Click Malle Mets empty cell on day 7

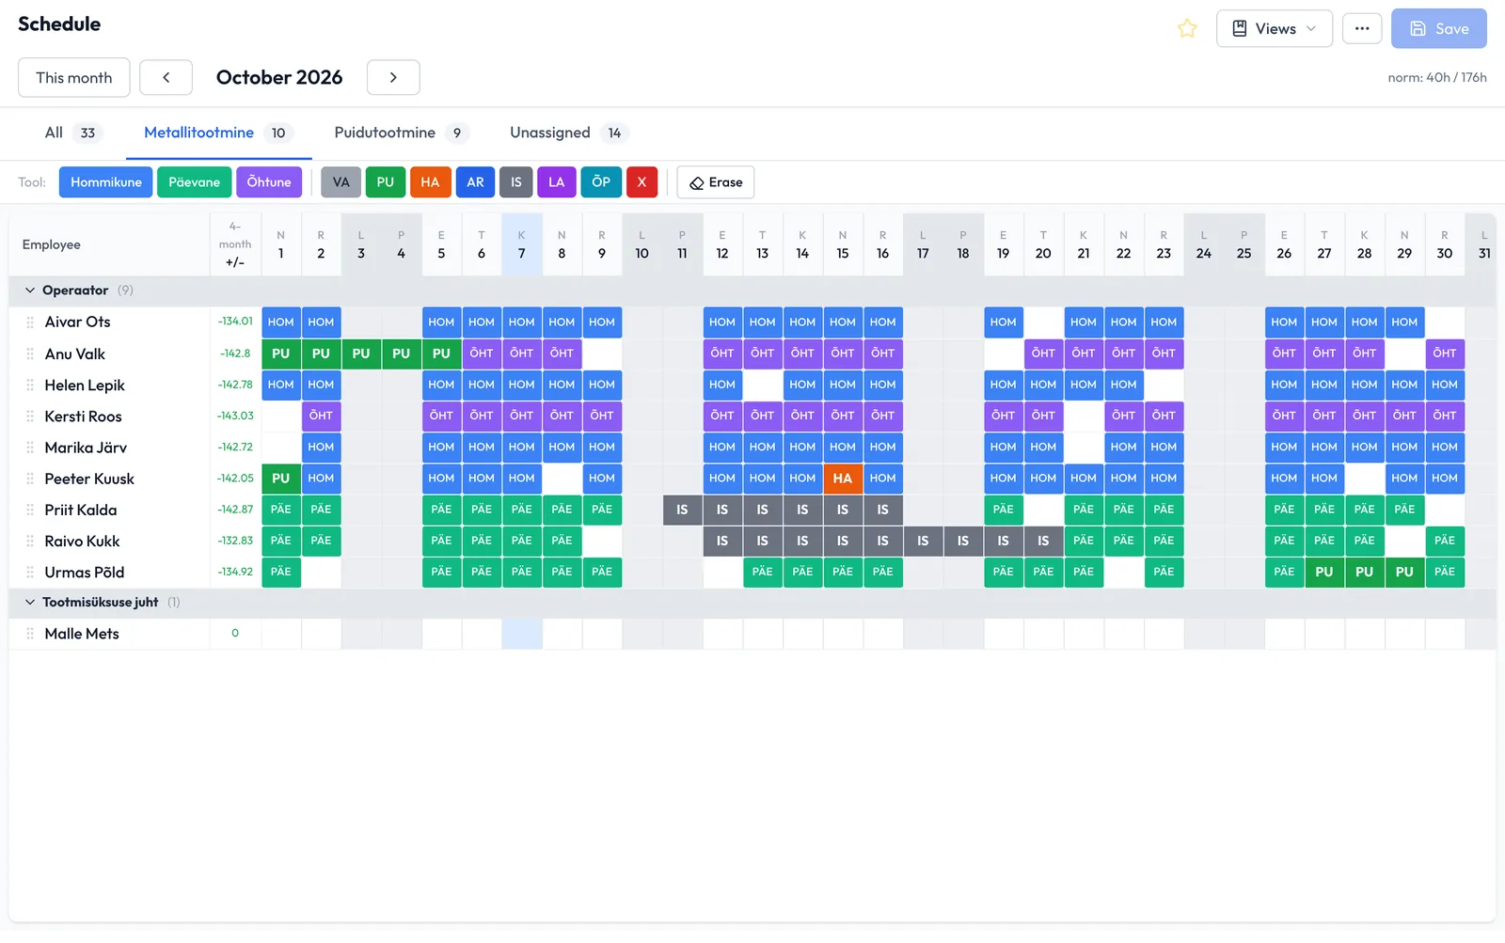click(x=522, y=634)
